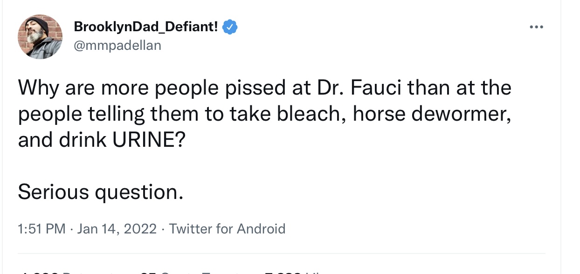Visit the @mmpadellan handle
Screen dimensions: 580x274
tap(117, 45)
